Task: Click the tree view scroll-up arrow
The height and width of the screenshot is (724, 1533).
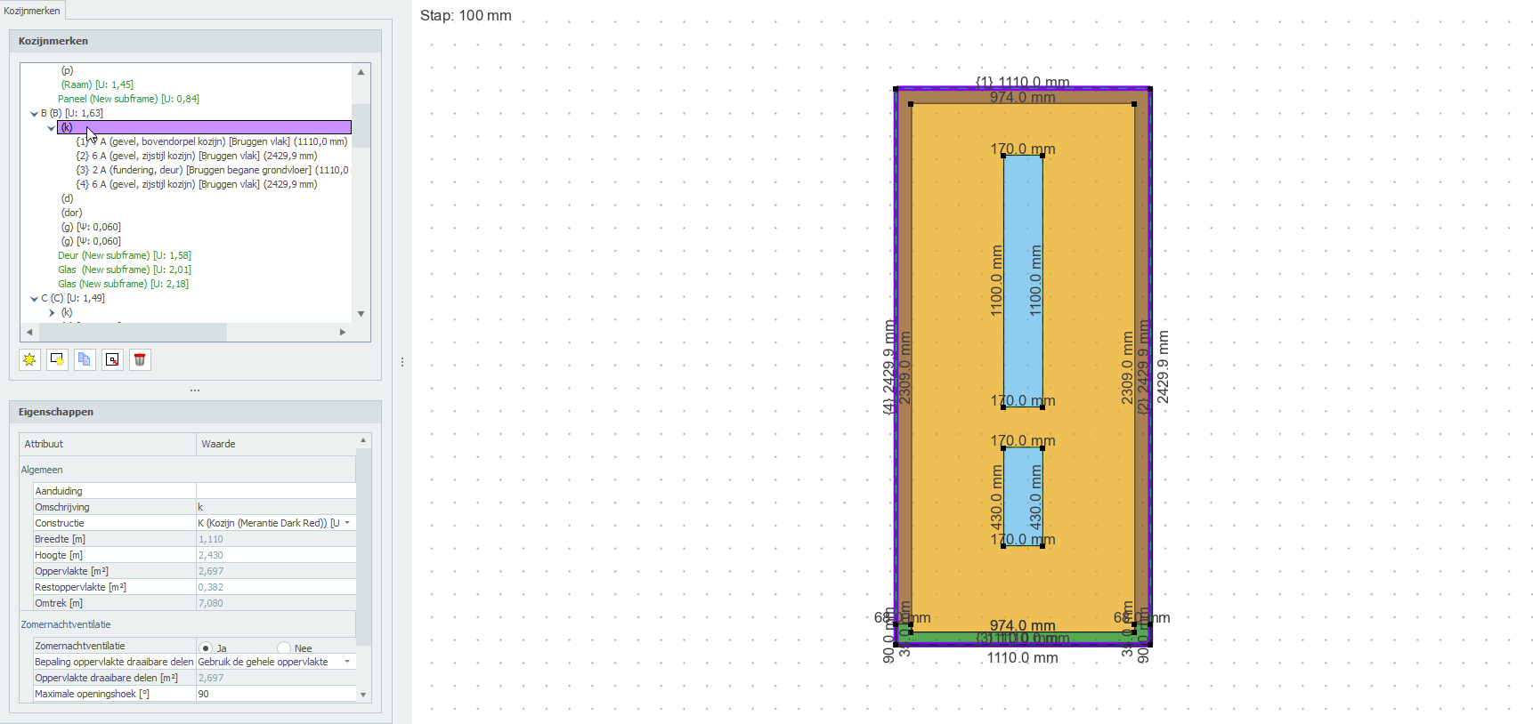Action: coord(361,72)
